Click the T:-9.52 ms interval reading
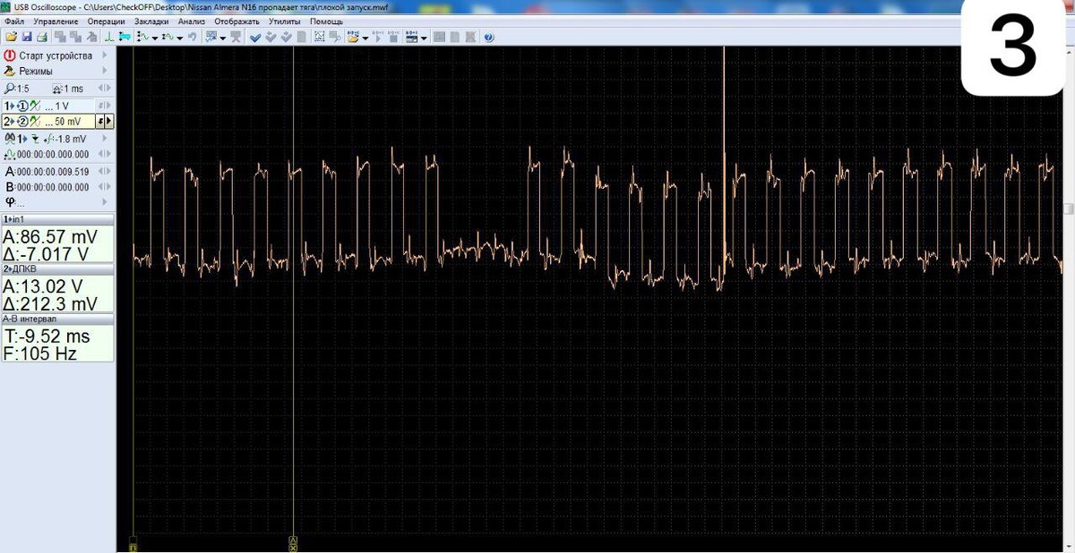 pos(47,336)
